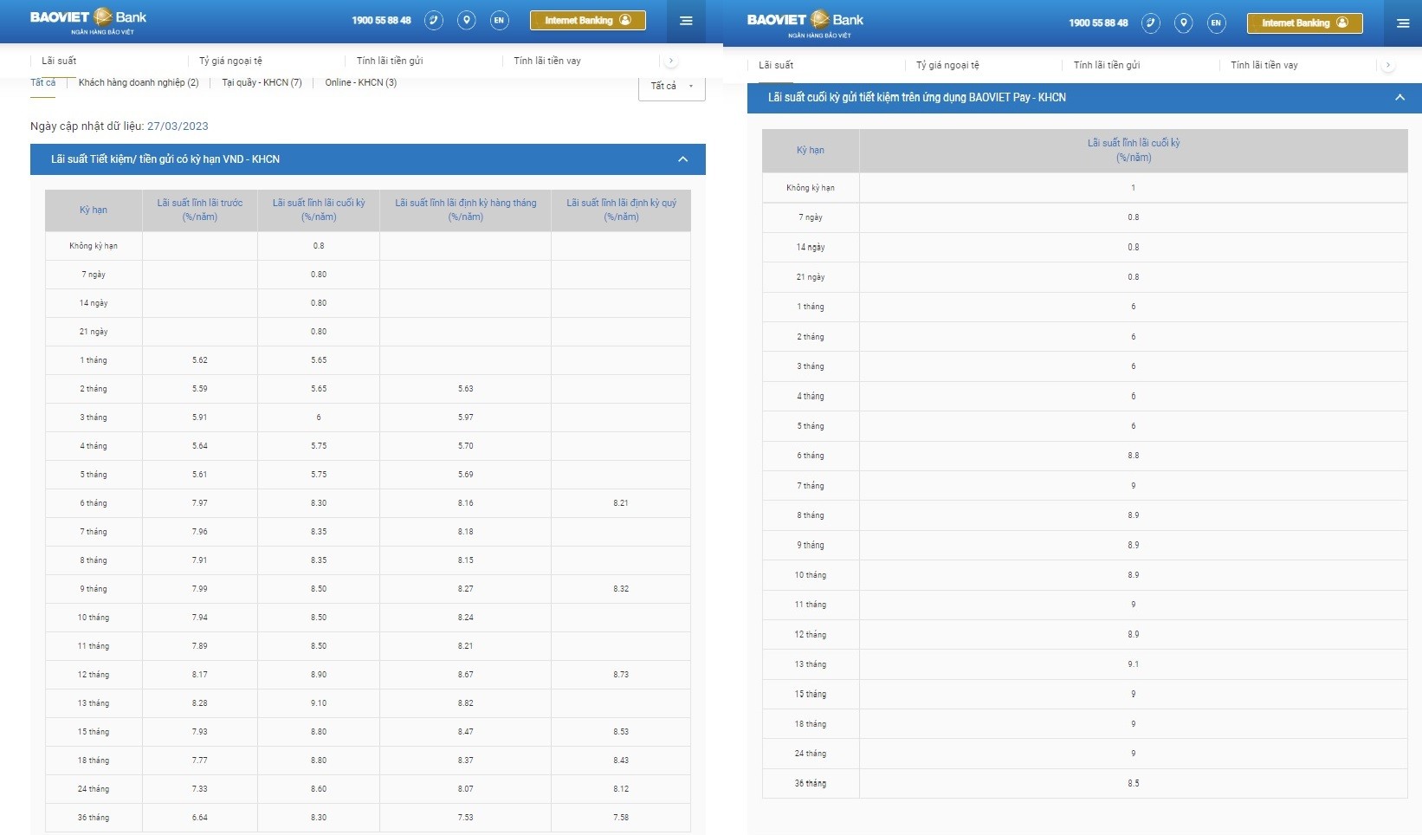Screen dimensions: 1422x835
Task: Select the Tất cả filter tab
Action: pyautogui.click(x=42, y=83)
